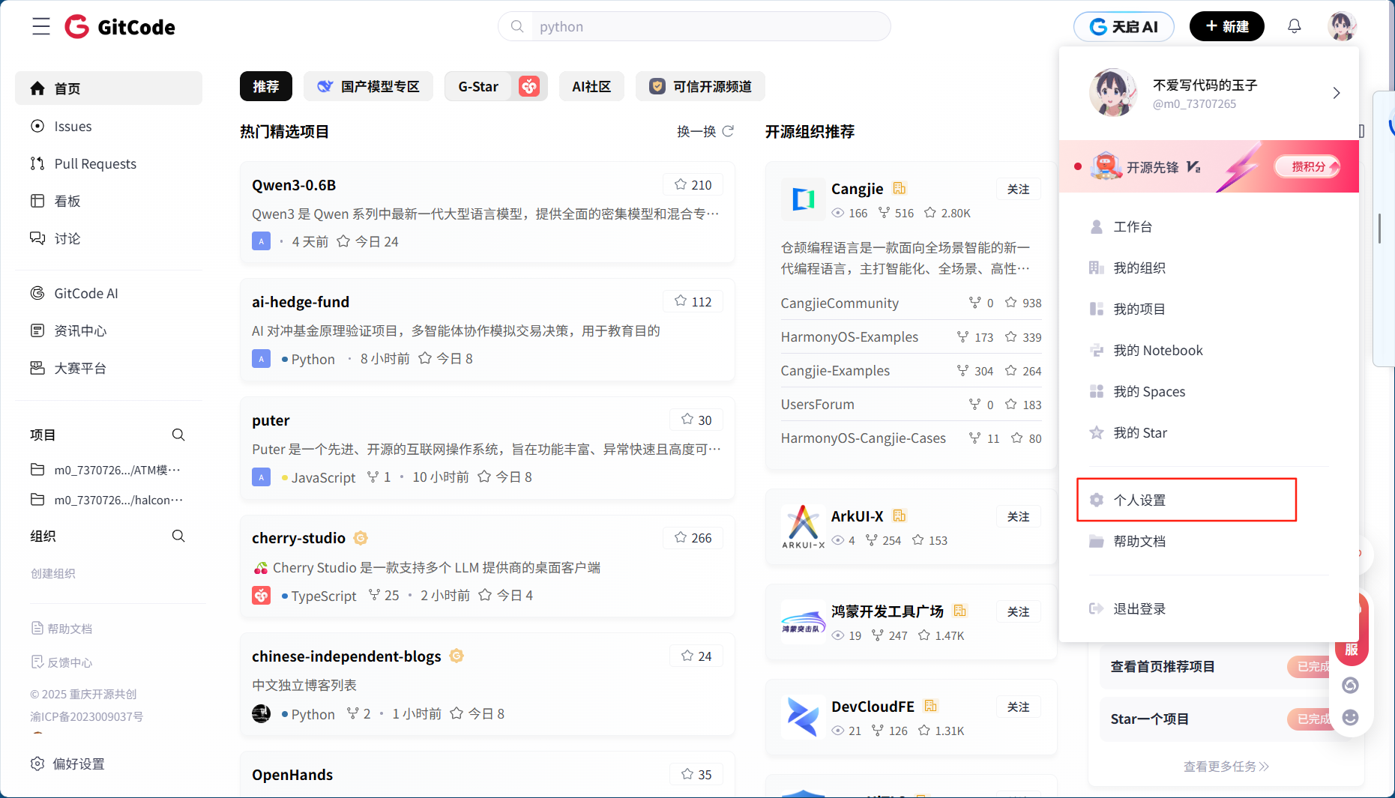Click 创建组织 link
This screenshot has width=1395, height=798.
click(53, 573)
